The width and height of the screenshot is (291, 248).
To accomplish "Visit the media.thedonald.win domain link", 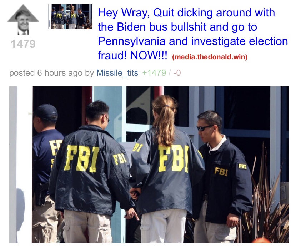I will pyautogui.click(x=210, y=57).
